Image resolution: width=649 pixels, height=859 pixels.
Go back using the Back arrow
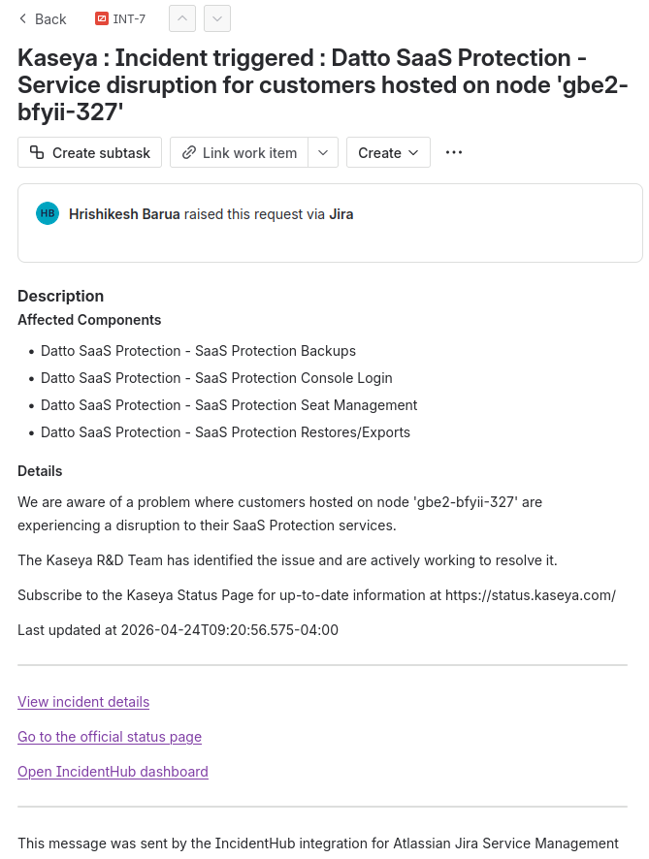coord(42,18)
